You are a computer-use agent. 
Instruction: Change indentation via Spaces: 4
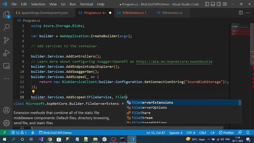click(x=175, y=133)
